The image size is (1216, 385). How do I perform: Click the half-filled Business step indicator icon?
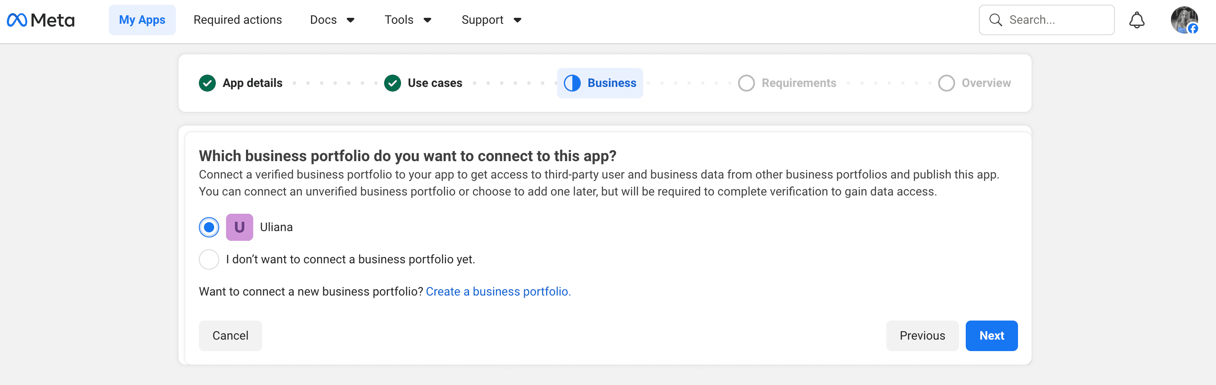[x=571, y=82]
